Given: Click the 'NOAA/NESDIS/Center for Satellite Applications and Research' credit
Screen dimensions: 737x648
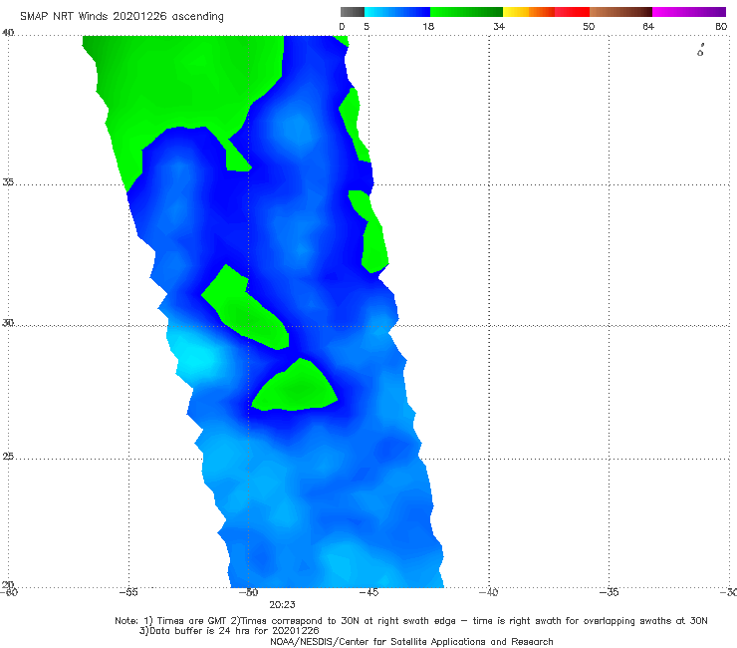Looking at the screenshot, I should [x=411, y=642].
